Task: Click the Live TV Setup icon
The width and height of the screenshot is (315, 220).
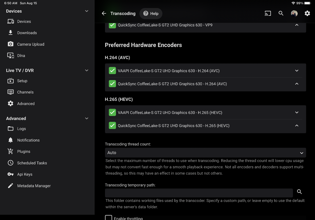Action: coord(10,81)
